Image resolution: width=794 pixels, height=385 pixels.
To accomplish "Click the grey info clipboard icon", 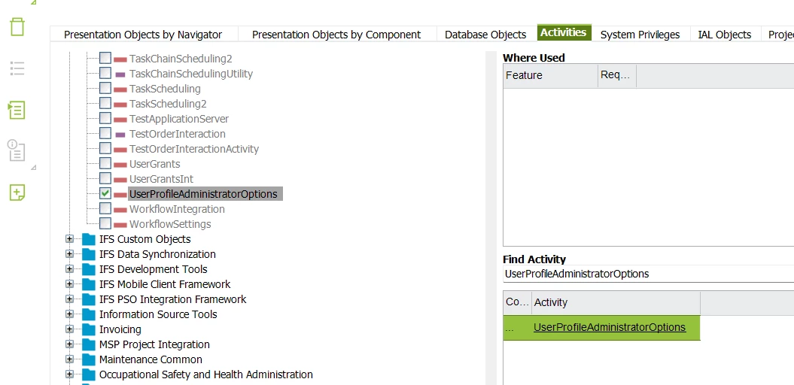I will coord(17,150).
